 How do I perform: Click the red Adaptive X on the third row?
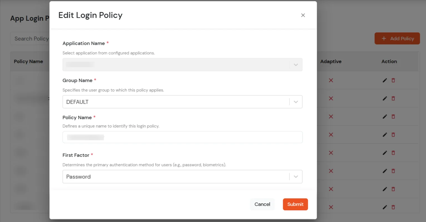click(x=331, y=117)
